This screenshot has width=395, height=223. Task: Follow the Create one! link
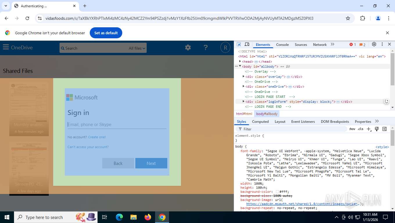pos(97,137)
